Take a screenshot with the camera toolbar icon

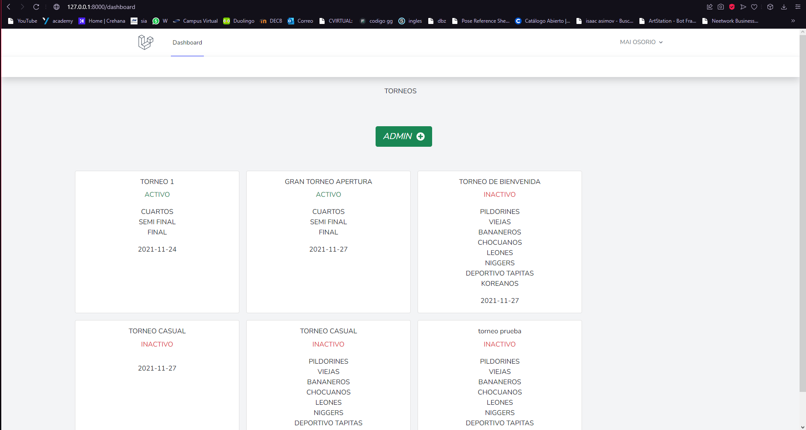(721, 7)
